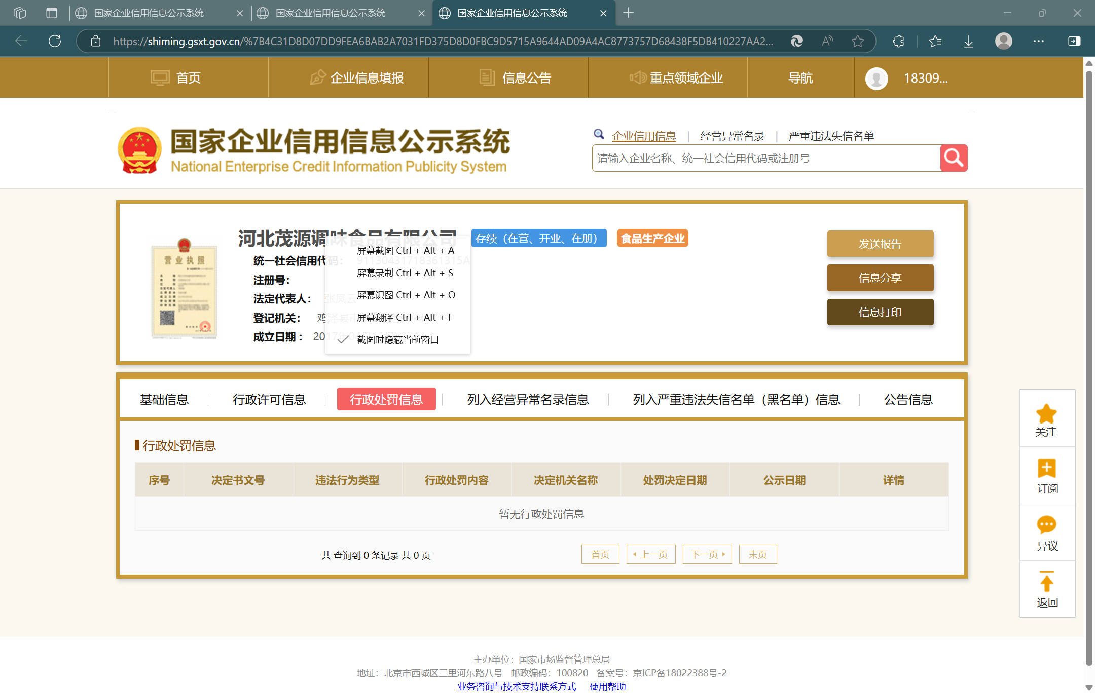Select the 行政处罚信息 tab
The height and width of the screenshot is (693, 1095).
coord(386,399)
